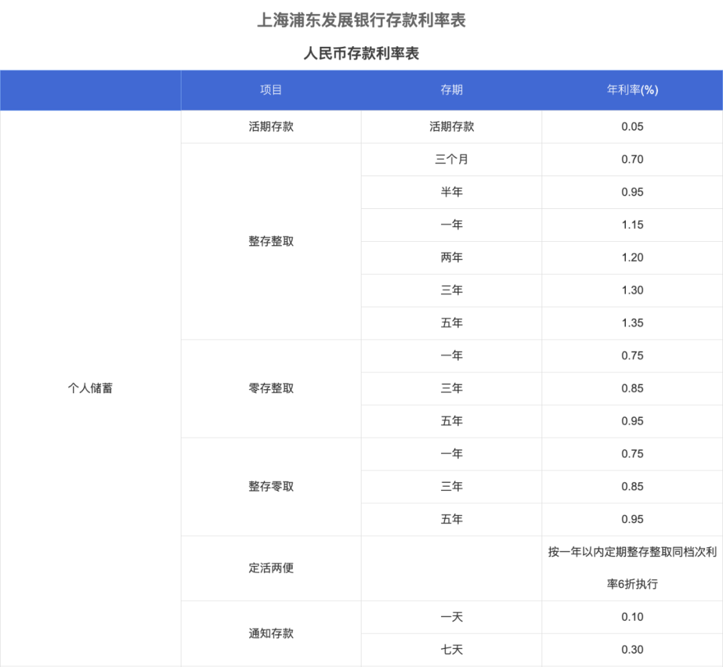Screen dimensions: 723x667
Task: Select the 三年 term under 零存整取
Action: (x=451, y=388)
